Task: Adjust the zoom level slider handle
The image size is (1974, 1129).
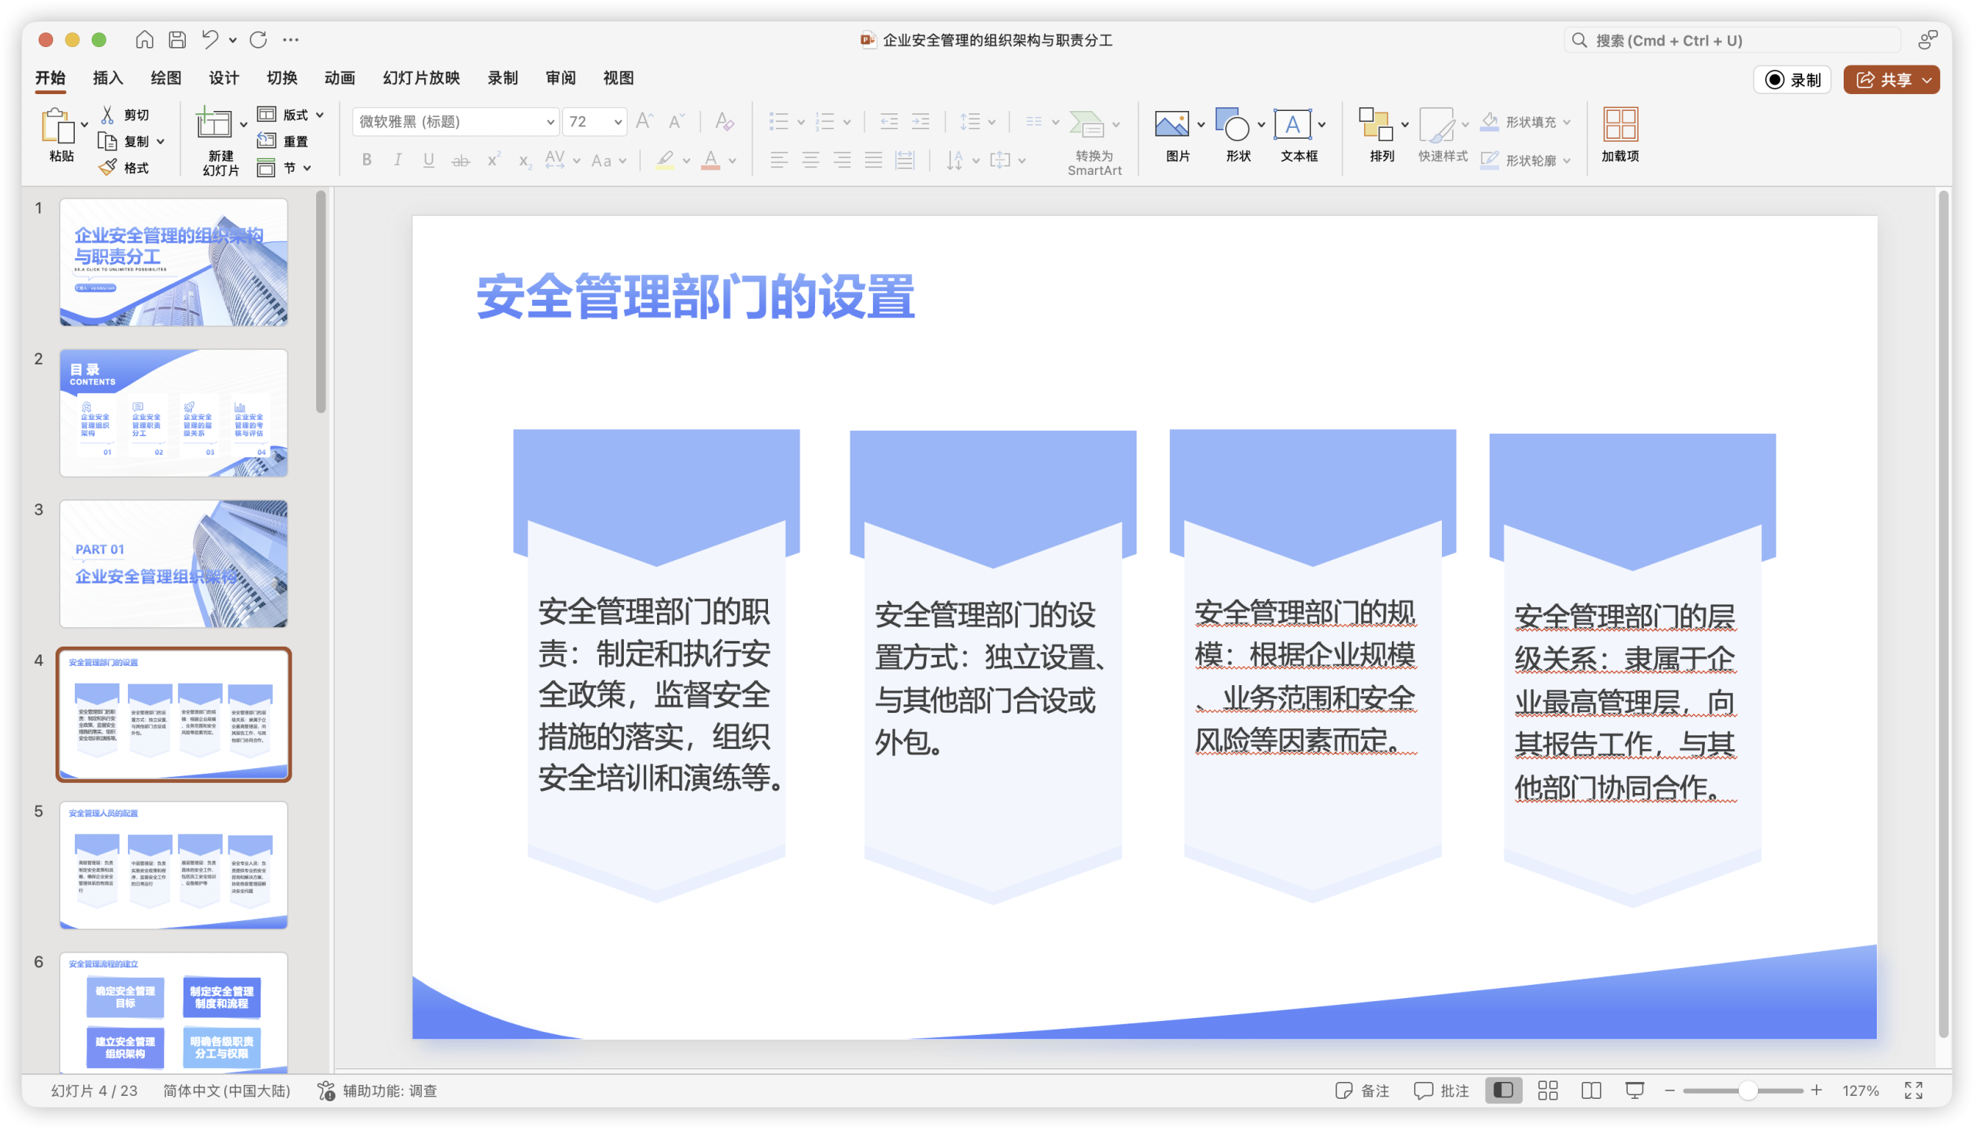Action: (1747, 1090)
